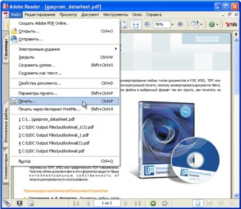Open recent file outlookmail_1(1).pdf

point(64,127)
